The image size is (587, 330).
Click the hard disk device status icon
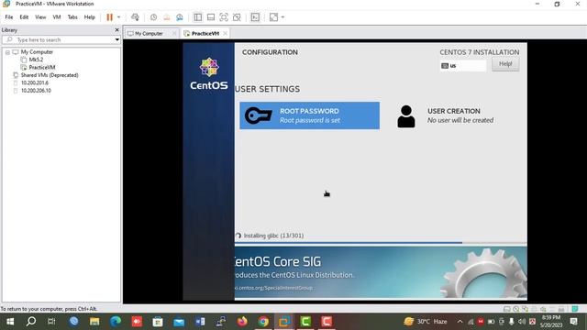click(x=507, y=309)
